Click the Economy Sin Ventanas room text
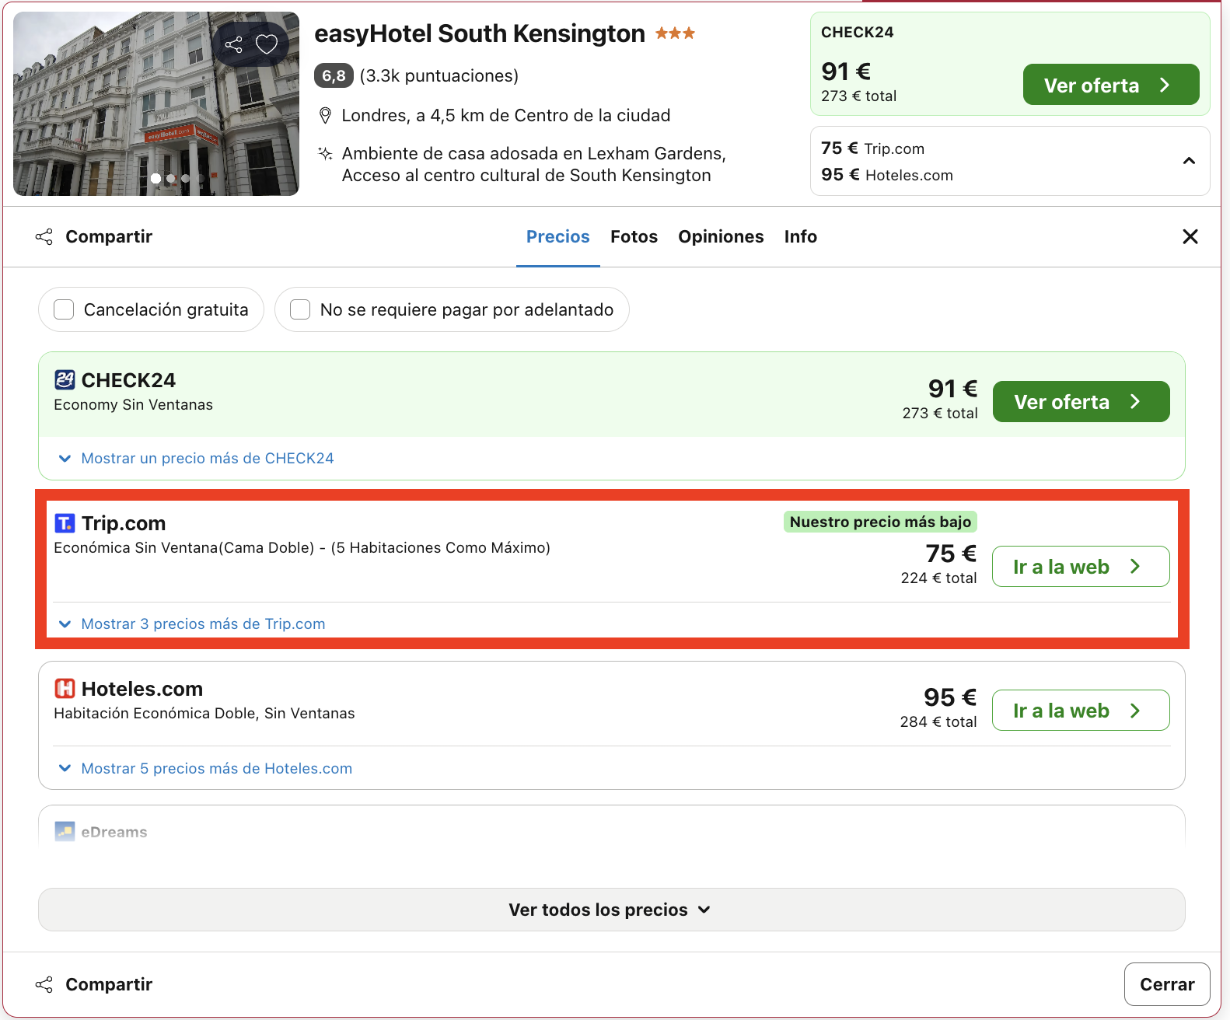 click(x=133, y=404)
